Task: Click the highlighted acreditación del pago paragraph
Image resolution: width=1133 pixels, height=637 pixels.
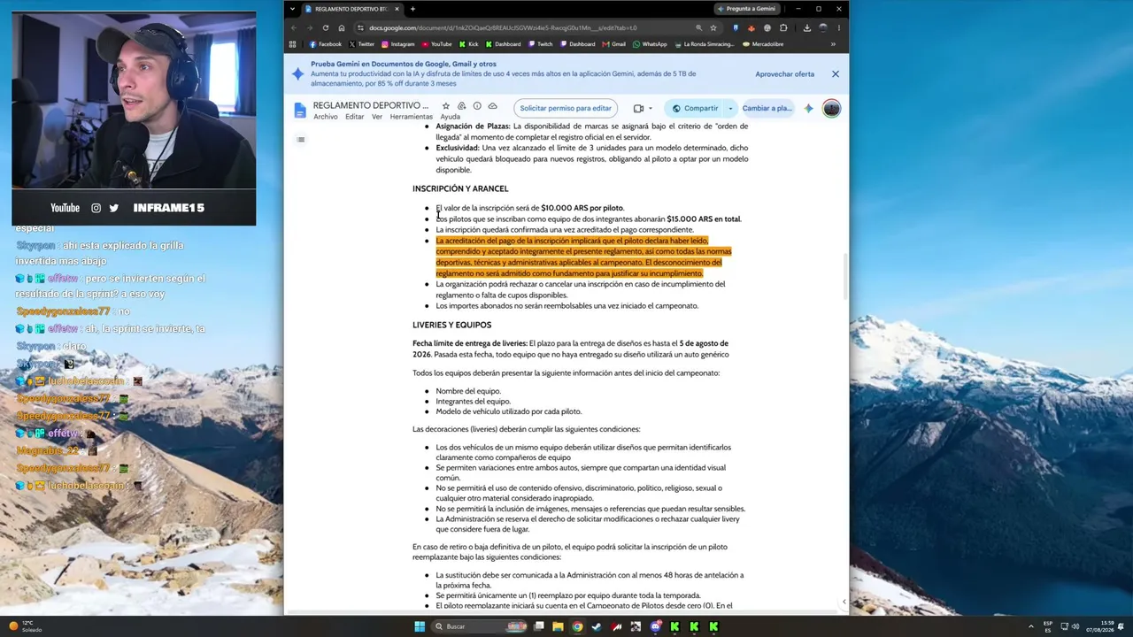Action: (x=583, y=257)
